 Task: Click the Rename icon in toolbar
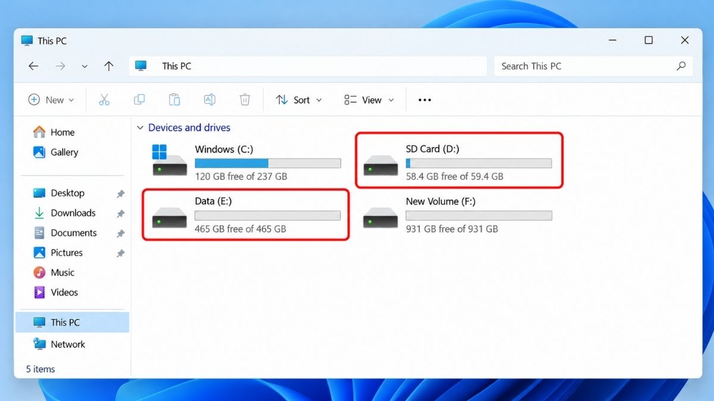209,100
